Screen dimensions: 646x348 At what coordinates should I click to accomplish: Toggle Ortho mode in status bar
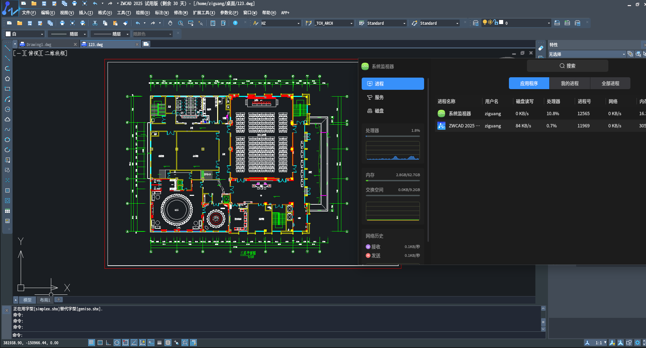pyautogui.click(x=109, y=343)
